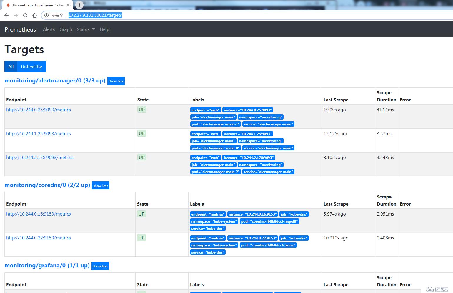The height and width of the screenshot is (293, 453).
Task: Open Help in the navbar
Action: 104,29
